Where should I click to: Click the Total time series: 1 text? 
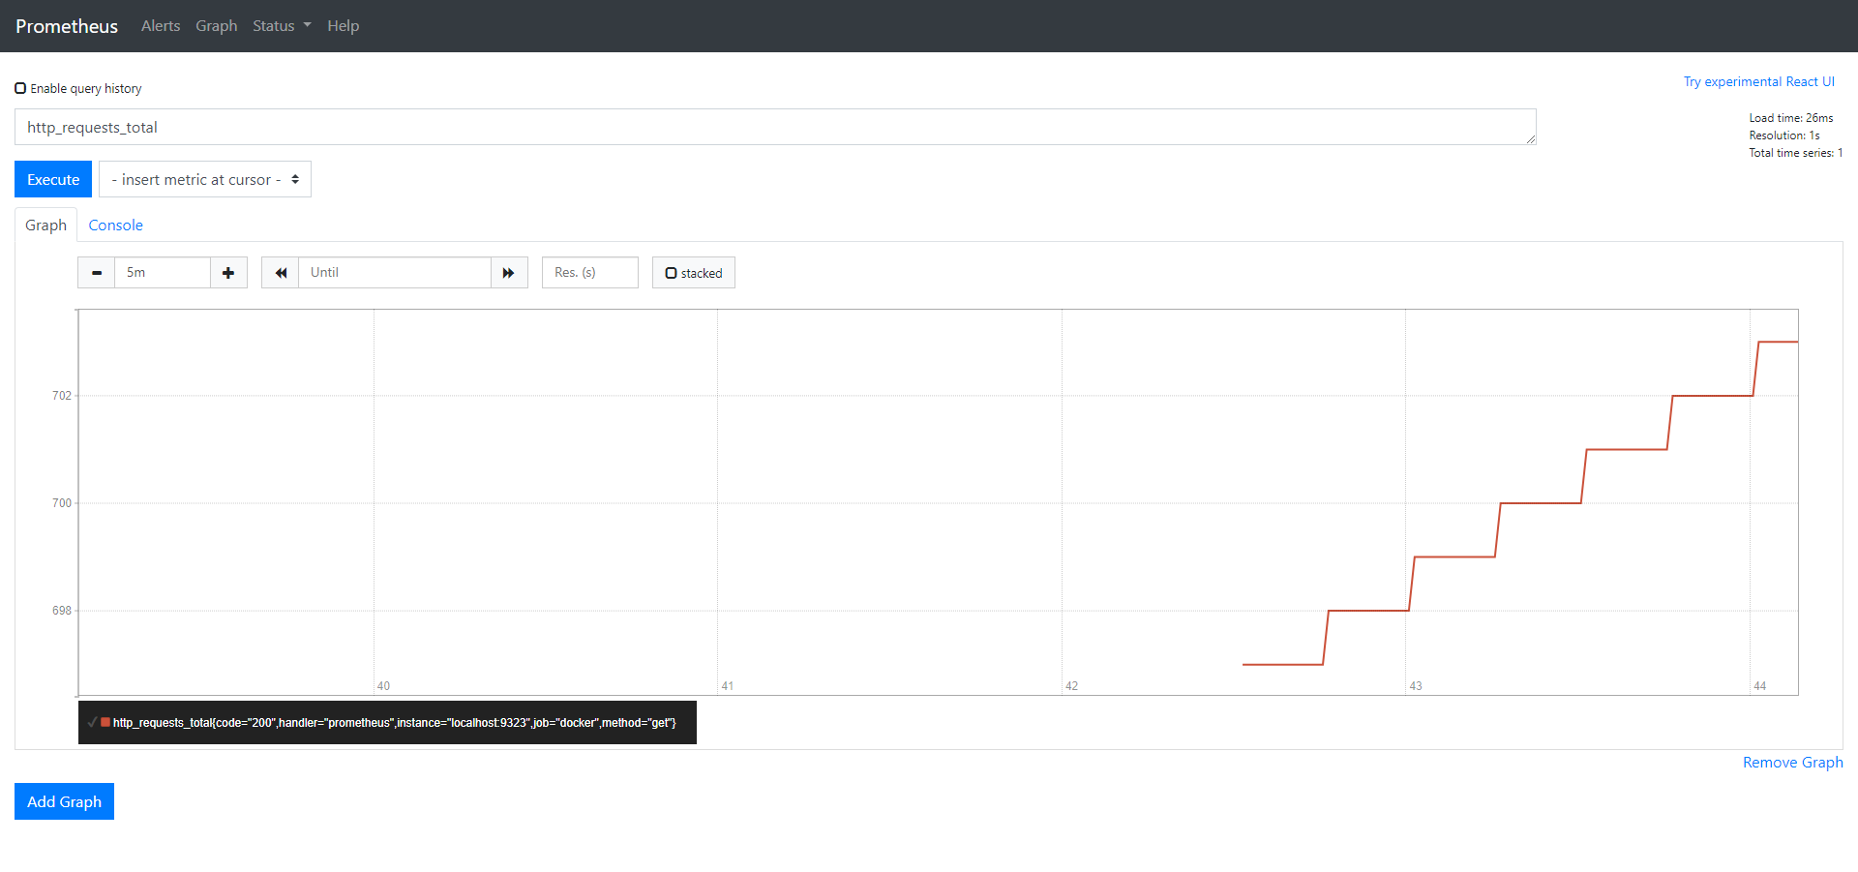[x=1795, y=153]
